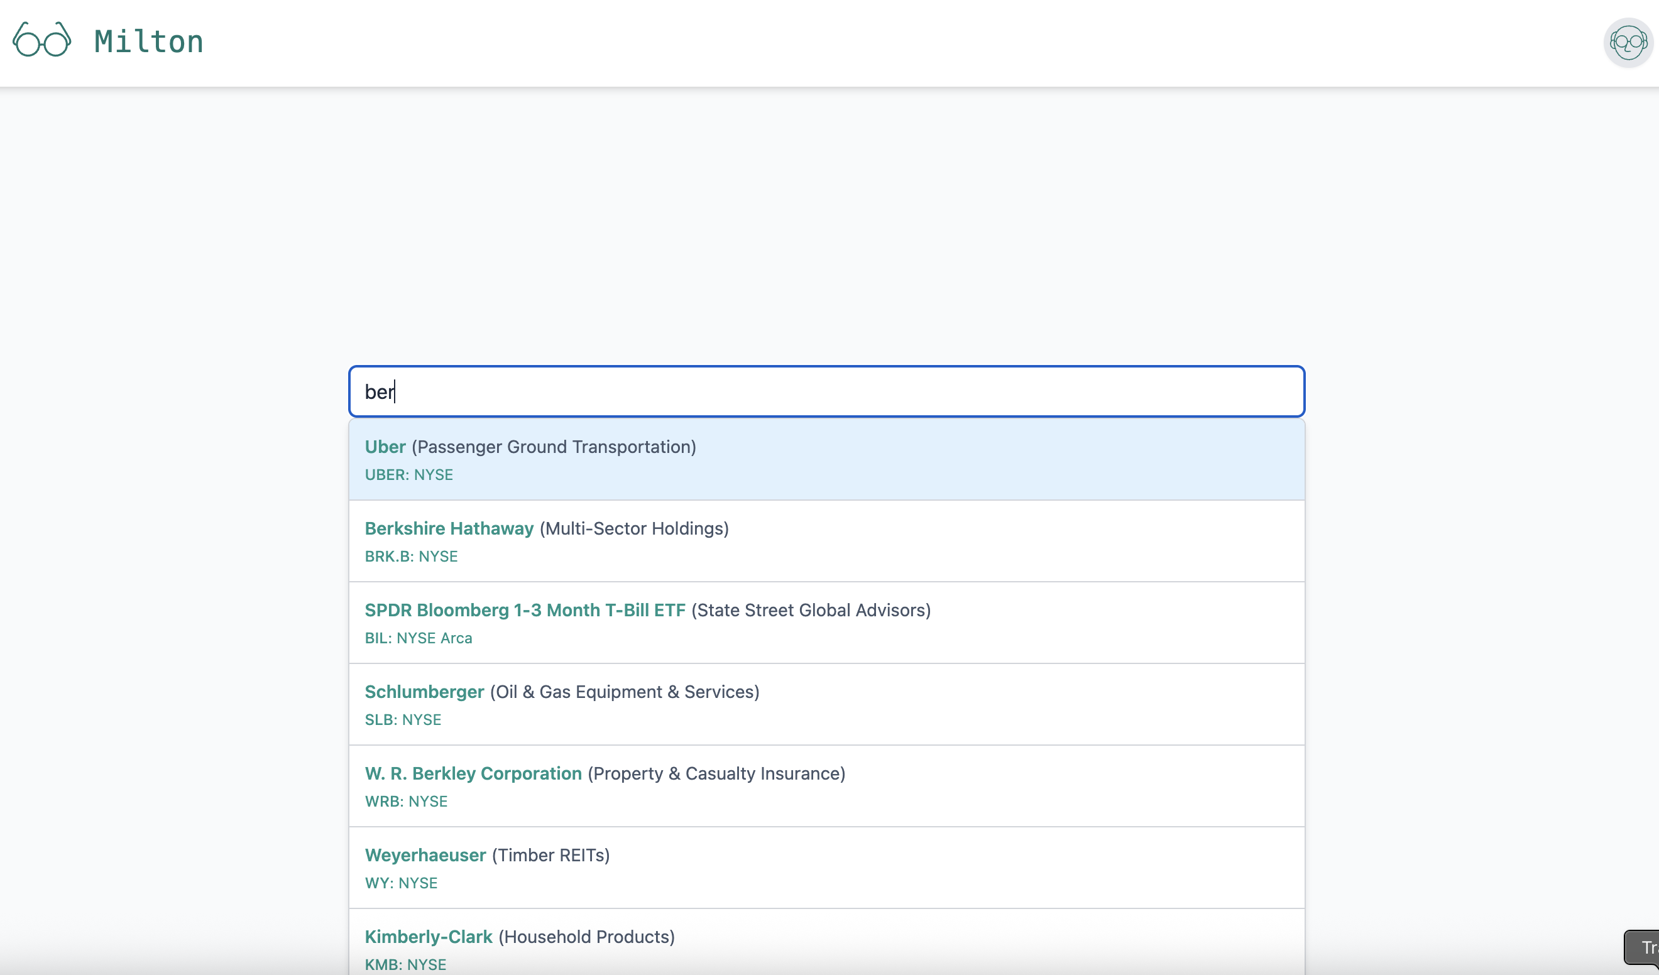Click the WRB: NYSE ticker label

406,801
